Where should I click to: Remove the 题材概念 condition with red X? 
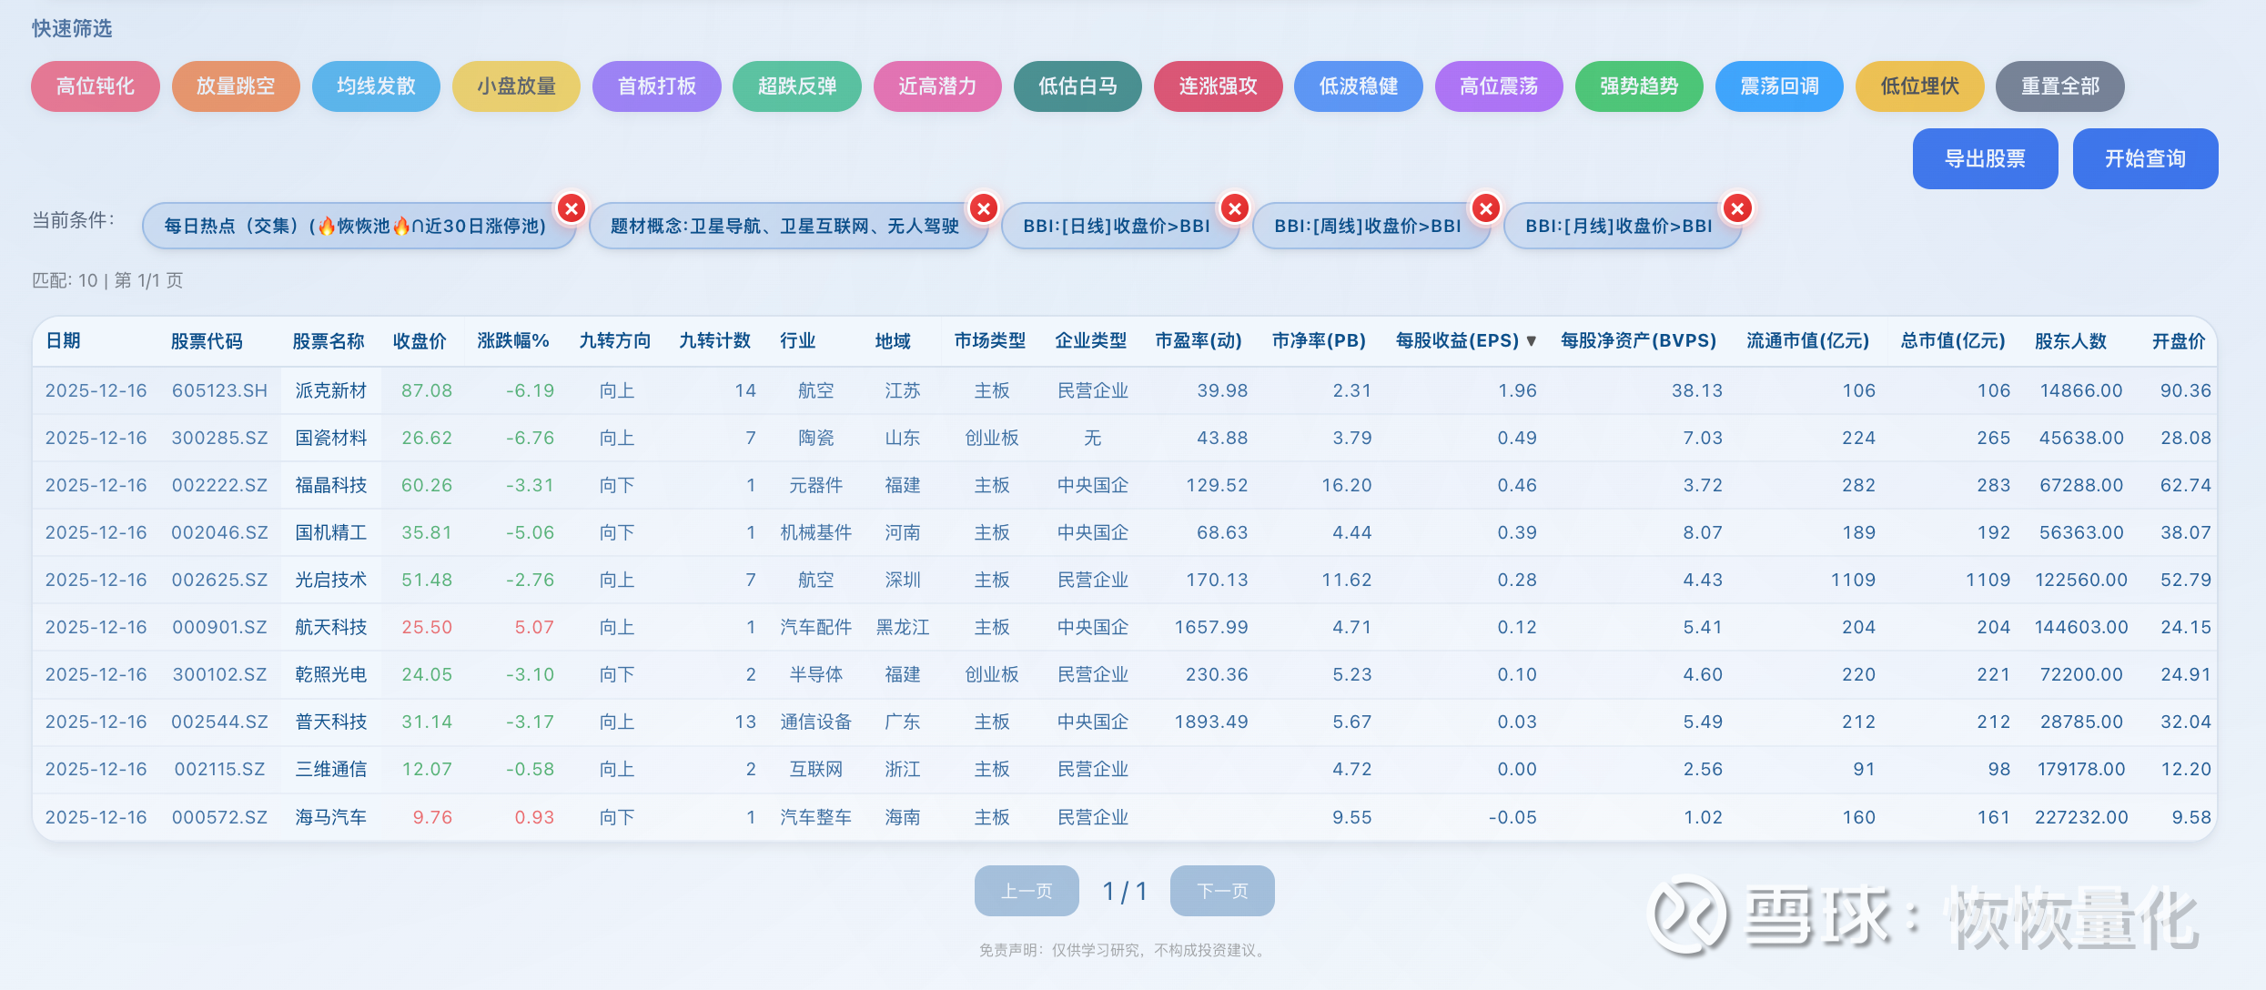pos(984,209)
